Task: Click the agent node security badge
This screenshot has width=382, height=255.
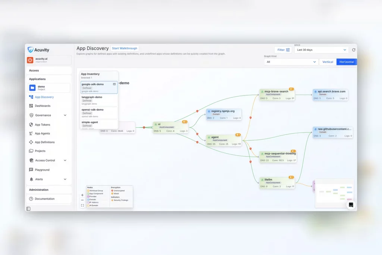Action: 238,135
